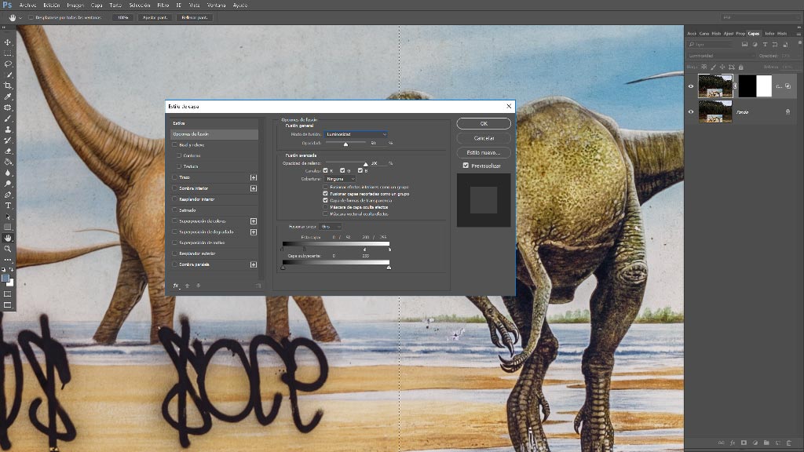
Task: Toggle 'Fusionar capas recortadas como un grupo' checkbox
Action: pos(325,194)
